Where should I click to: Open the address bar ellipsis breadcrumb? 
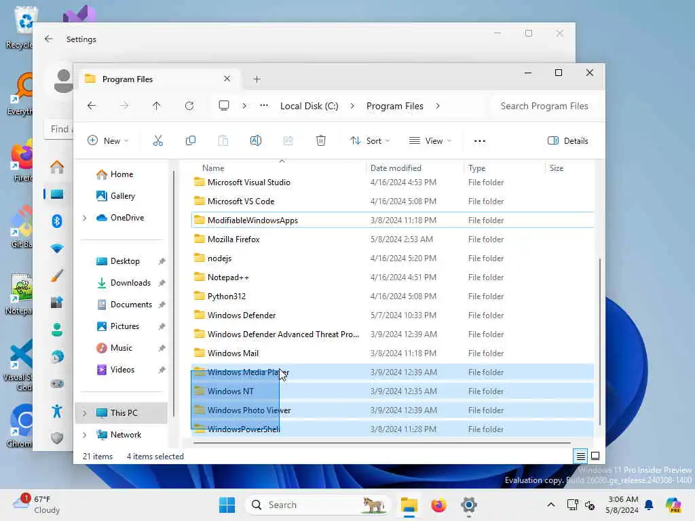pos(264,105)
